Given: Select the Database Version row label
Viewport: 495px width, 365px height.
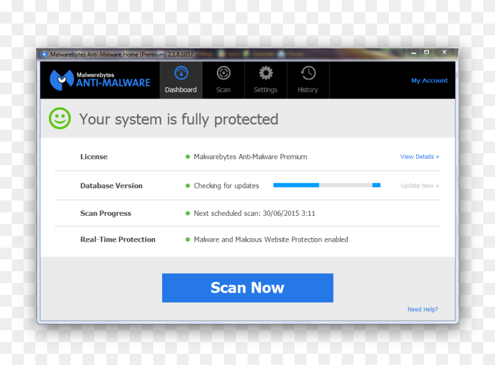Looking at the screenshot, I should point(111,186).
